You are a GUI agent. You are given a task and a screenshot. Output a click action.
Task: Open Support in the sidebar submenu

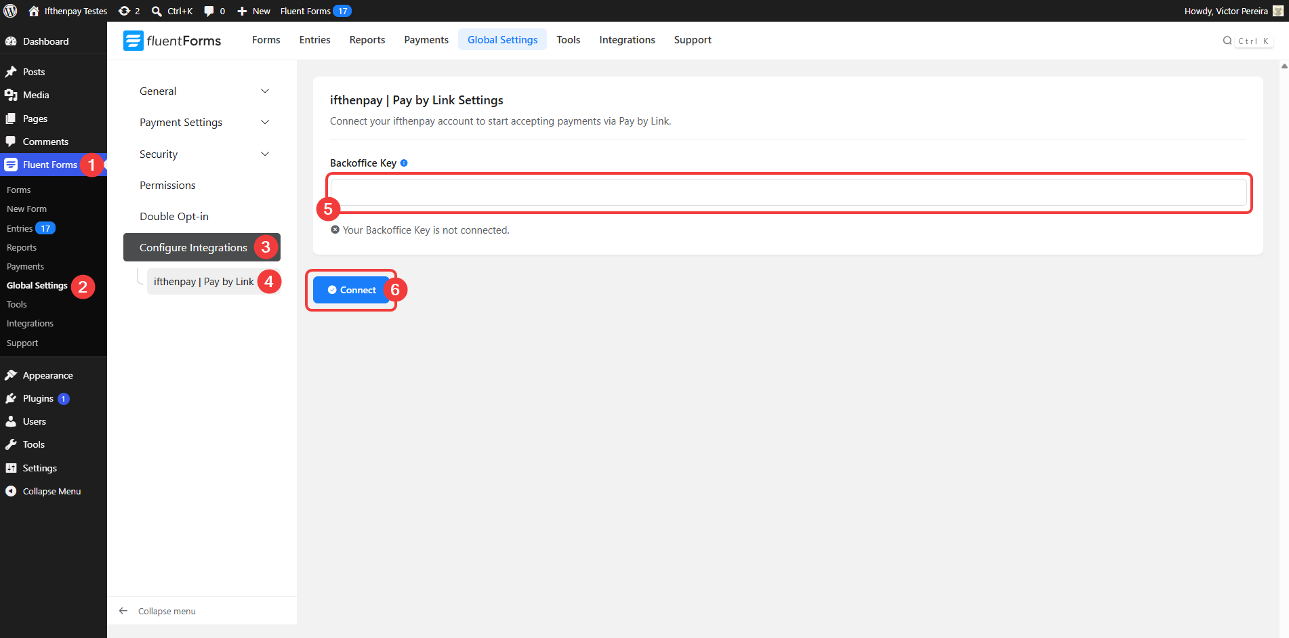pos(22,343)
